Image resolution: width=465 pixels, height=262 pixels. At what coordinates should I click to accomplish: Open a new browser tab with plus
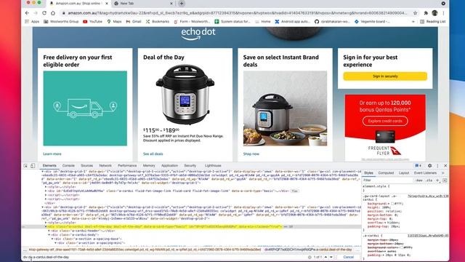coord(182,4)
